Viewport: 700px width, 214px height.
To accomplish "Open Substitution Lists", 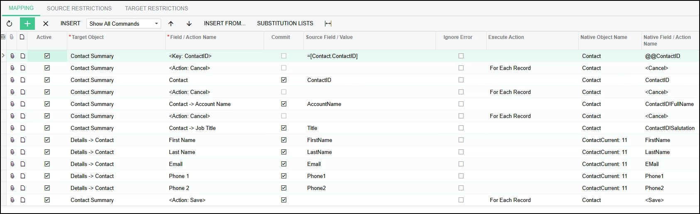I will point(285,24).
